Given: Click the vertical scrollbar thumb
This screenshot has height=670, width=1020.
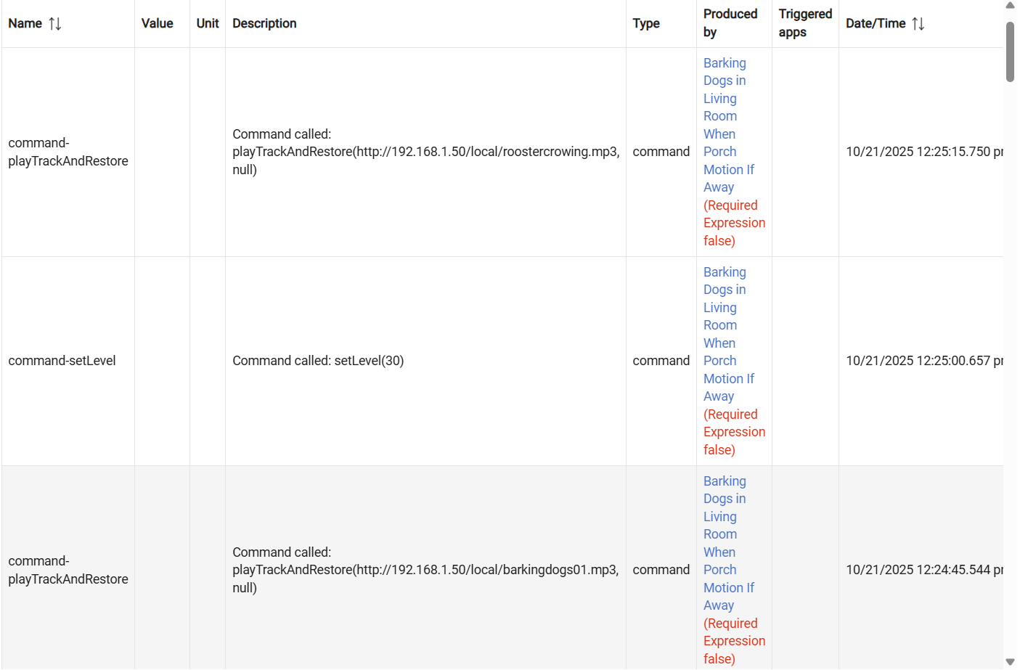Looking at the screenshot, I should pos(1010,52).
